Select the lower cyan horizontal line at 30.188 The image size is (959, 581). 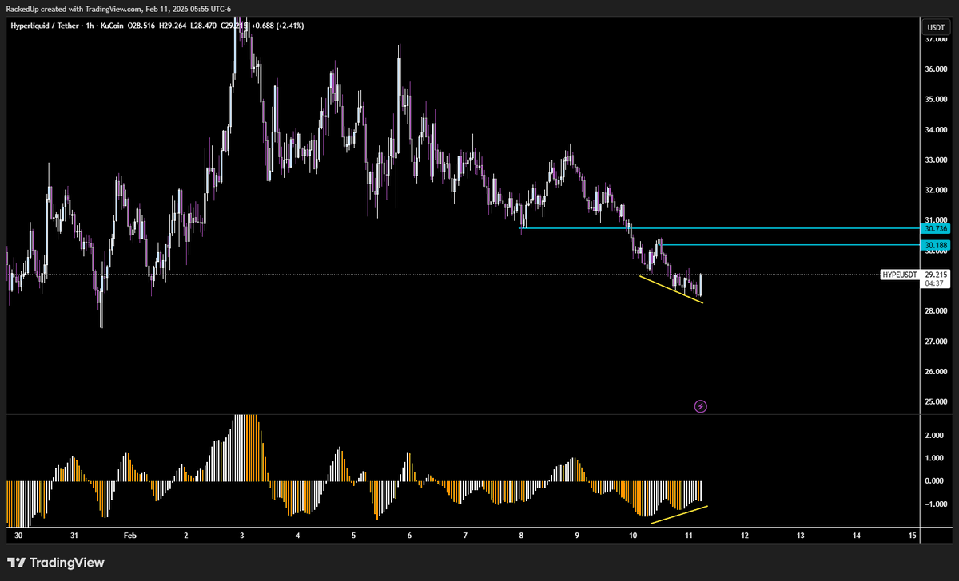point(790,244)
